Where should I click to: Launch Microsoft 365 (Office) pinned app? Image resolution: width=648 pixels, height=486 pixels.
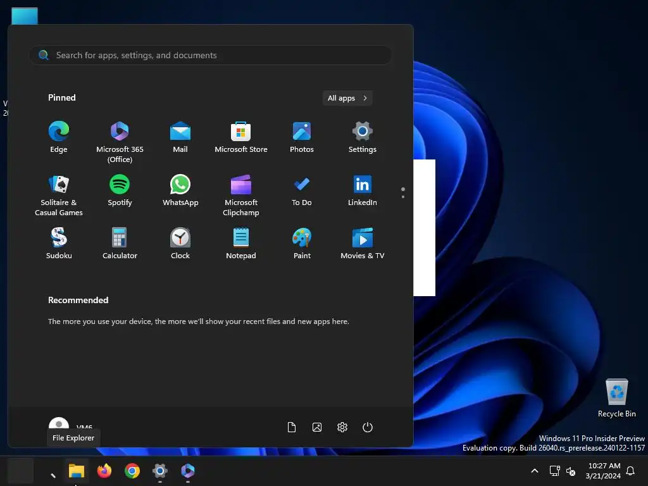pyautogui.click(x=120, y=142)
